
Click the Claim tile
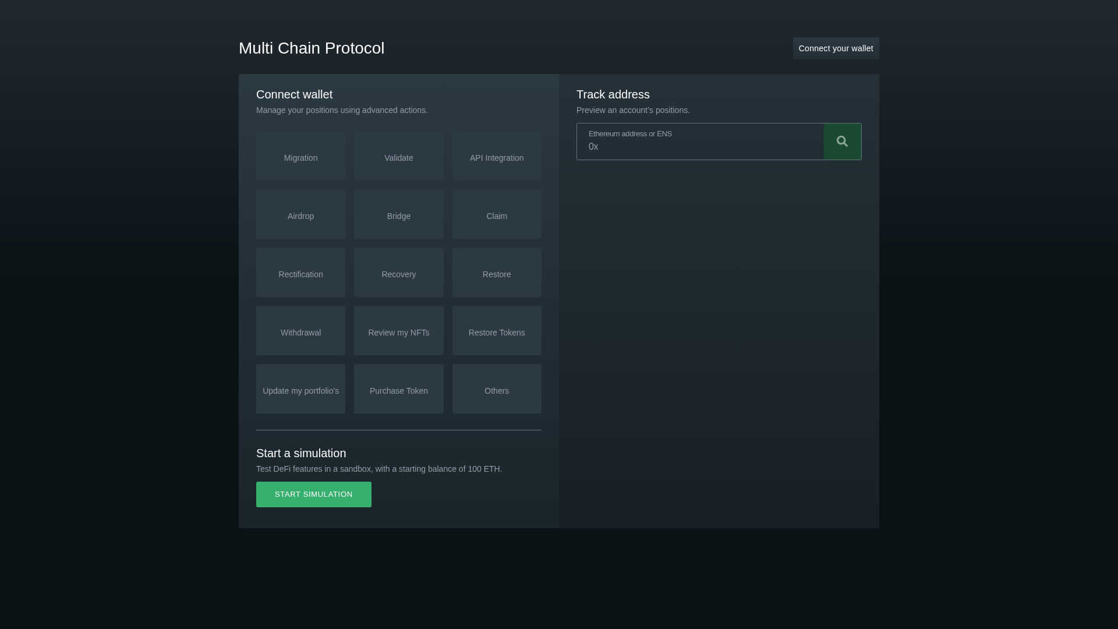click(497, 214)
